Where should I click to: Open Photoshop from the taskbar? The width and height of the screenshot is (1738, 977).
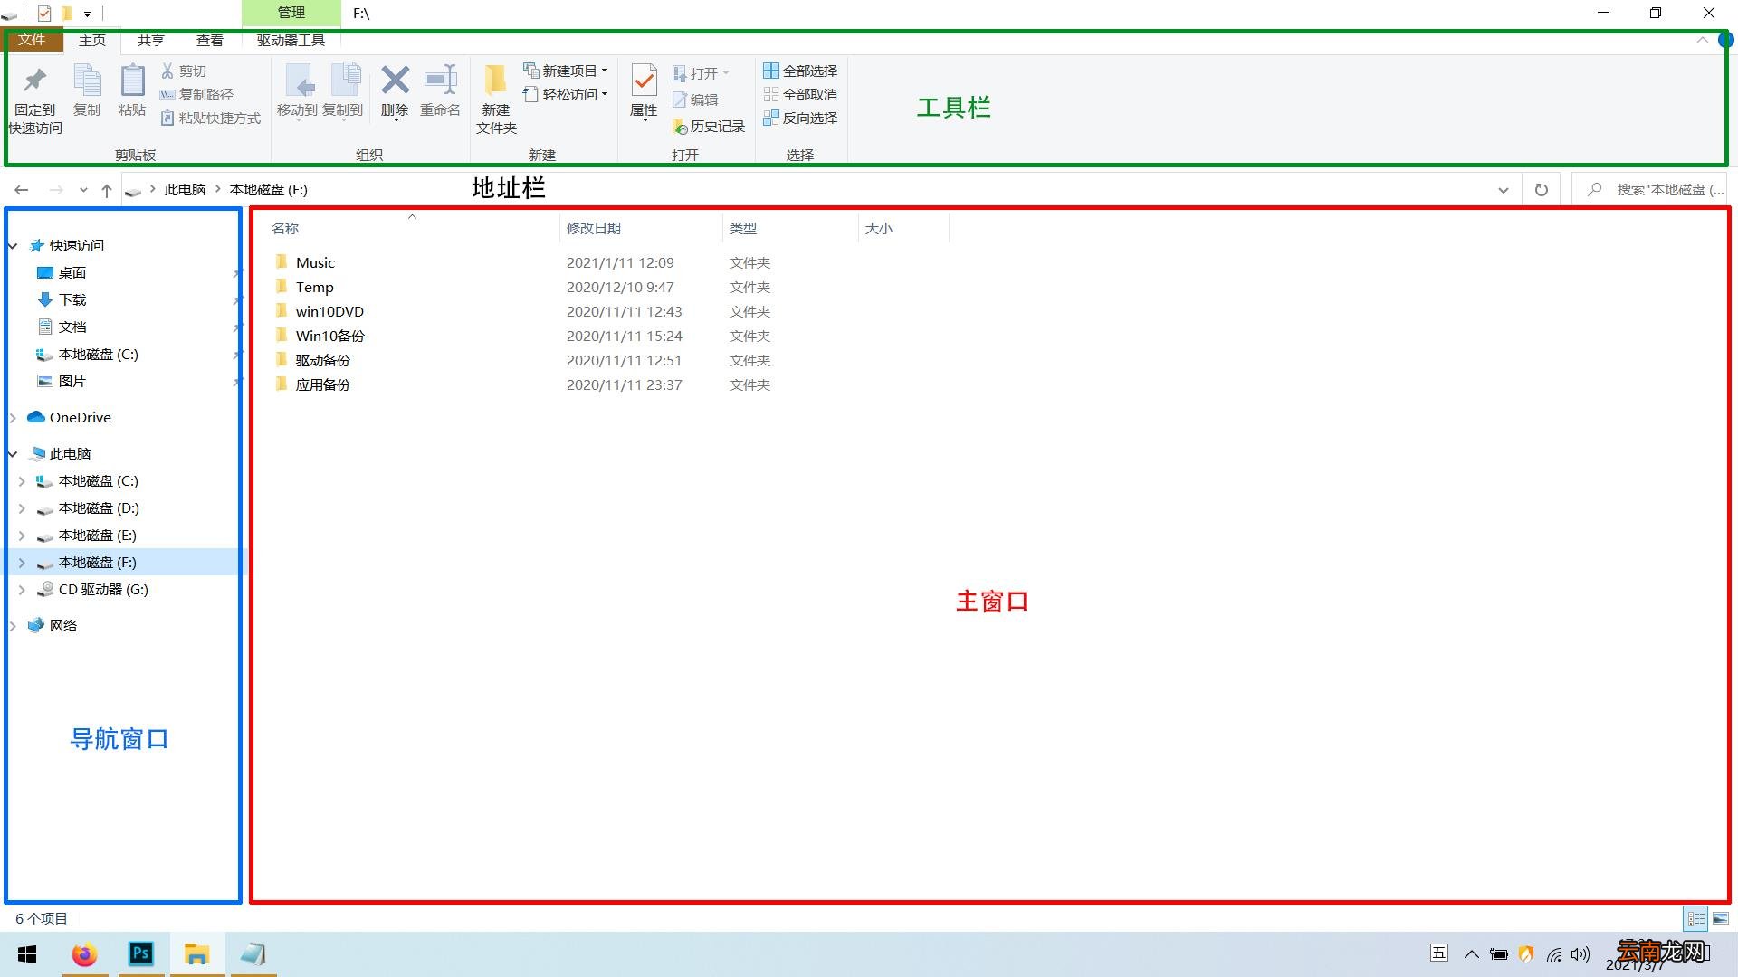pyautogui.click(x=141, y=954)
